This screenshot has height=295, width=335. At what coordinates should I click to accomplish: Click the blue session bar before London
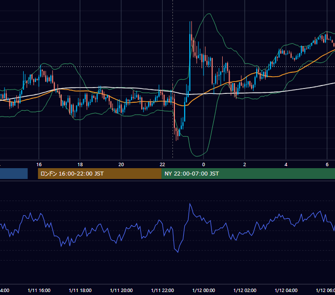pyautogui.click(x=14, y=174)
